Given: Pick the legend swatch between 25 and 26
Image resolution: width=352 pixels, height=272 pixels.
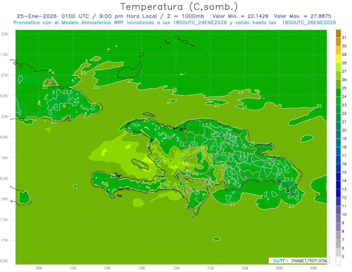Looking at the screenshot, I should coord(338,84).
